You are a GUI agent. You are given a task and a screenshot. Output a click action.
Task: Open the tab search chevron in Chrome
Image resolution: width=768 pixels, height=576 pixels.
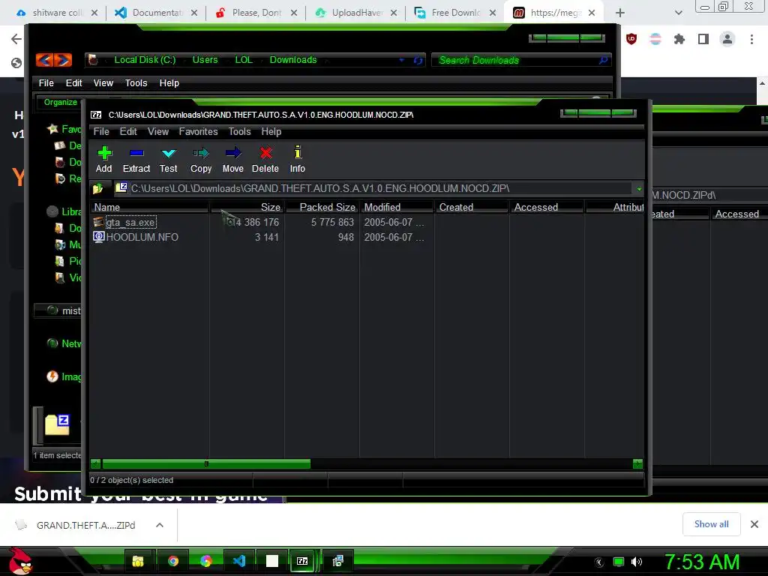678,13
